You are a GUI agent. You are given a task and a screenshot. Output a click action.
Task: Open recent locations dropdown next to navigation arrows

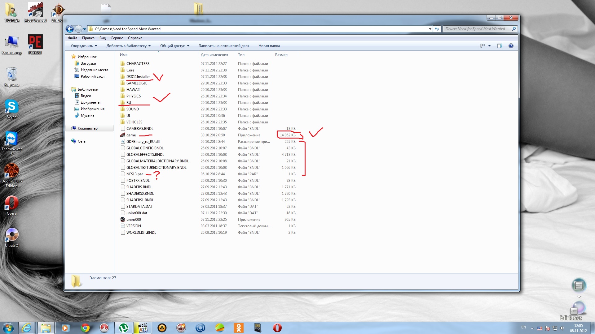(x=85, y=29)
